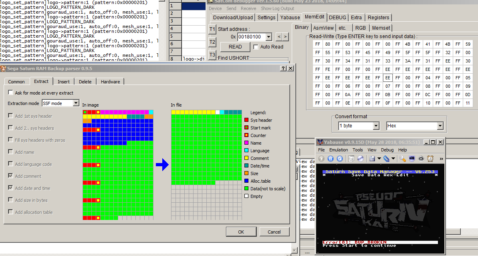Open Extraction mode SSF mode dropdown
478x256 pixels.
click(76, 103)
